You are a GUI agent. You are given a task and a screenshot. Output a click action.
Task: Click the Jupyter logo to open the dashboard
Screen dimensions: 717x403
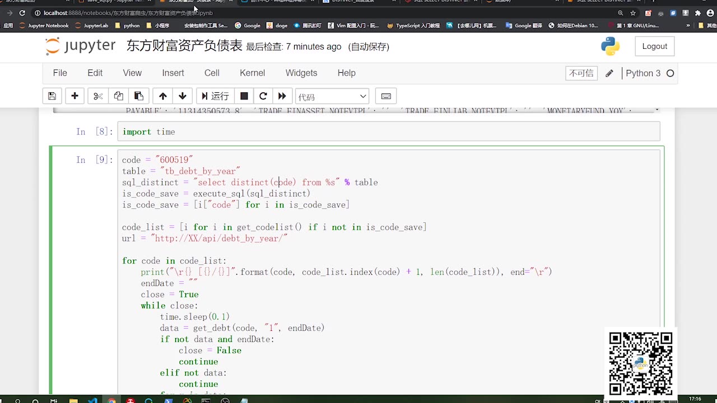pyautogui.click(x=80, y=46)
